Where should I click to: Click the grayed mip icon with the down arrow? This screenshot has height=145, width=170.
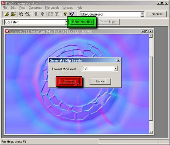pyautogui.click(x=50, y=14)
